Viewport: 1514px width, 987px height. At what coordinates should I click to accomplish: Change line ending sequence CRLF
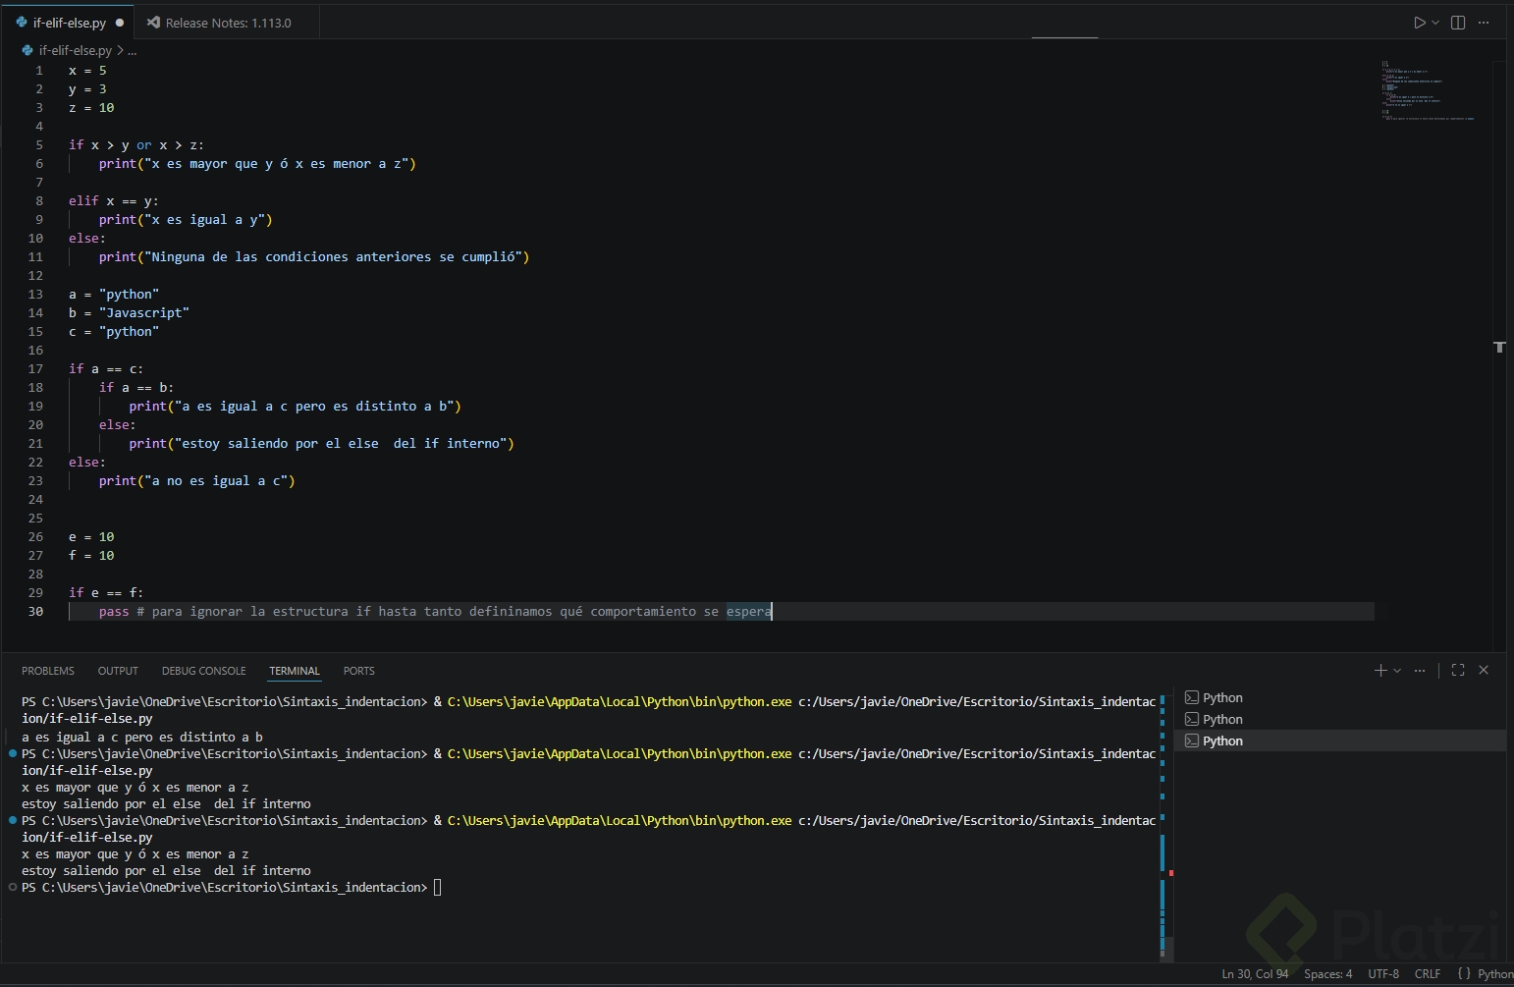tap(1428, 974)
